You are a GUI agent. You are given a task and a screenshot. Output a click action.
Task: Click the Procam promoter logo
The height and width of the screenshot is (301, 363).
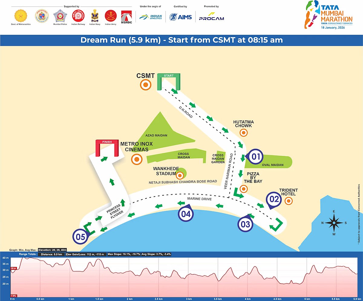pyautogui.click(x=211, y=17)
